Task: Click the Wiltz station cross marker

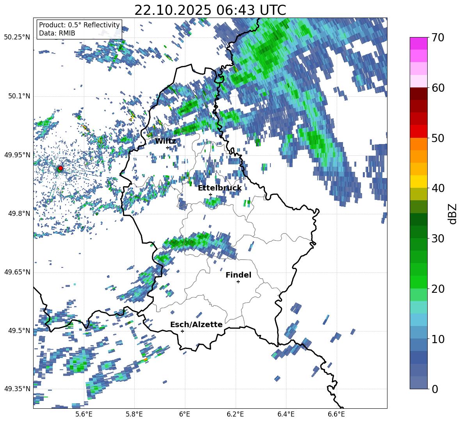Action: pos(167,148)
